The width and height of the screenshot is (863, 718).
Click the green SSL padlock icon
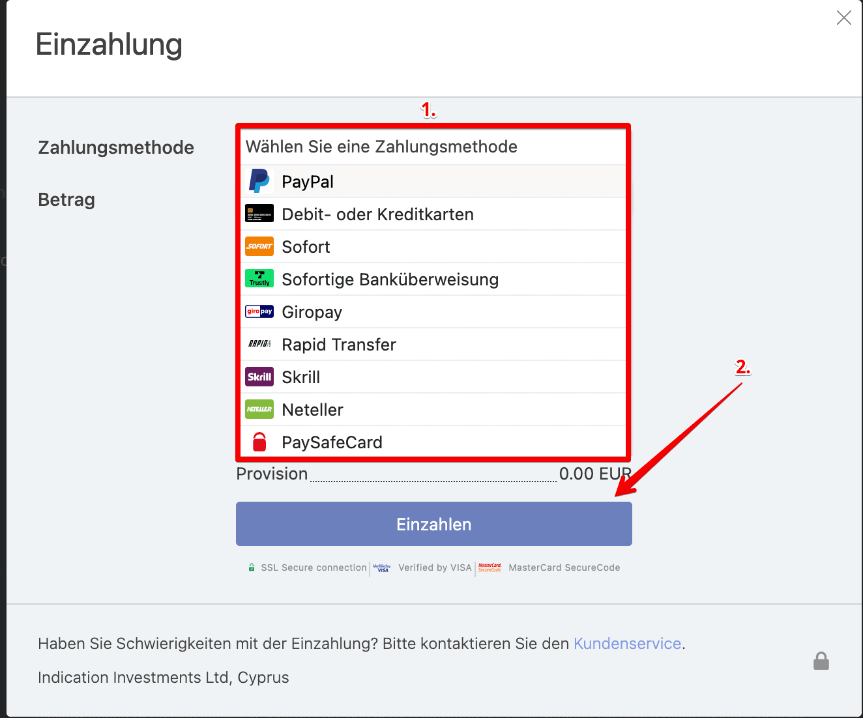pyautogui.click(x=251, y=567)
